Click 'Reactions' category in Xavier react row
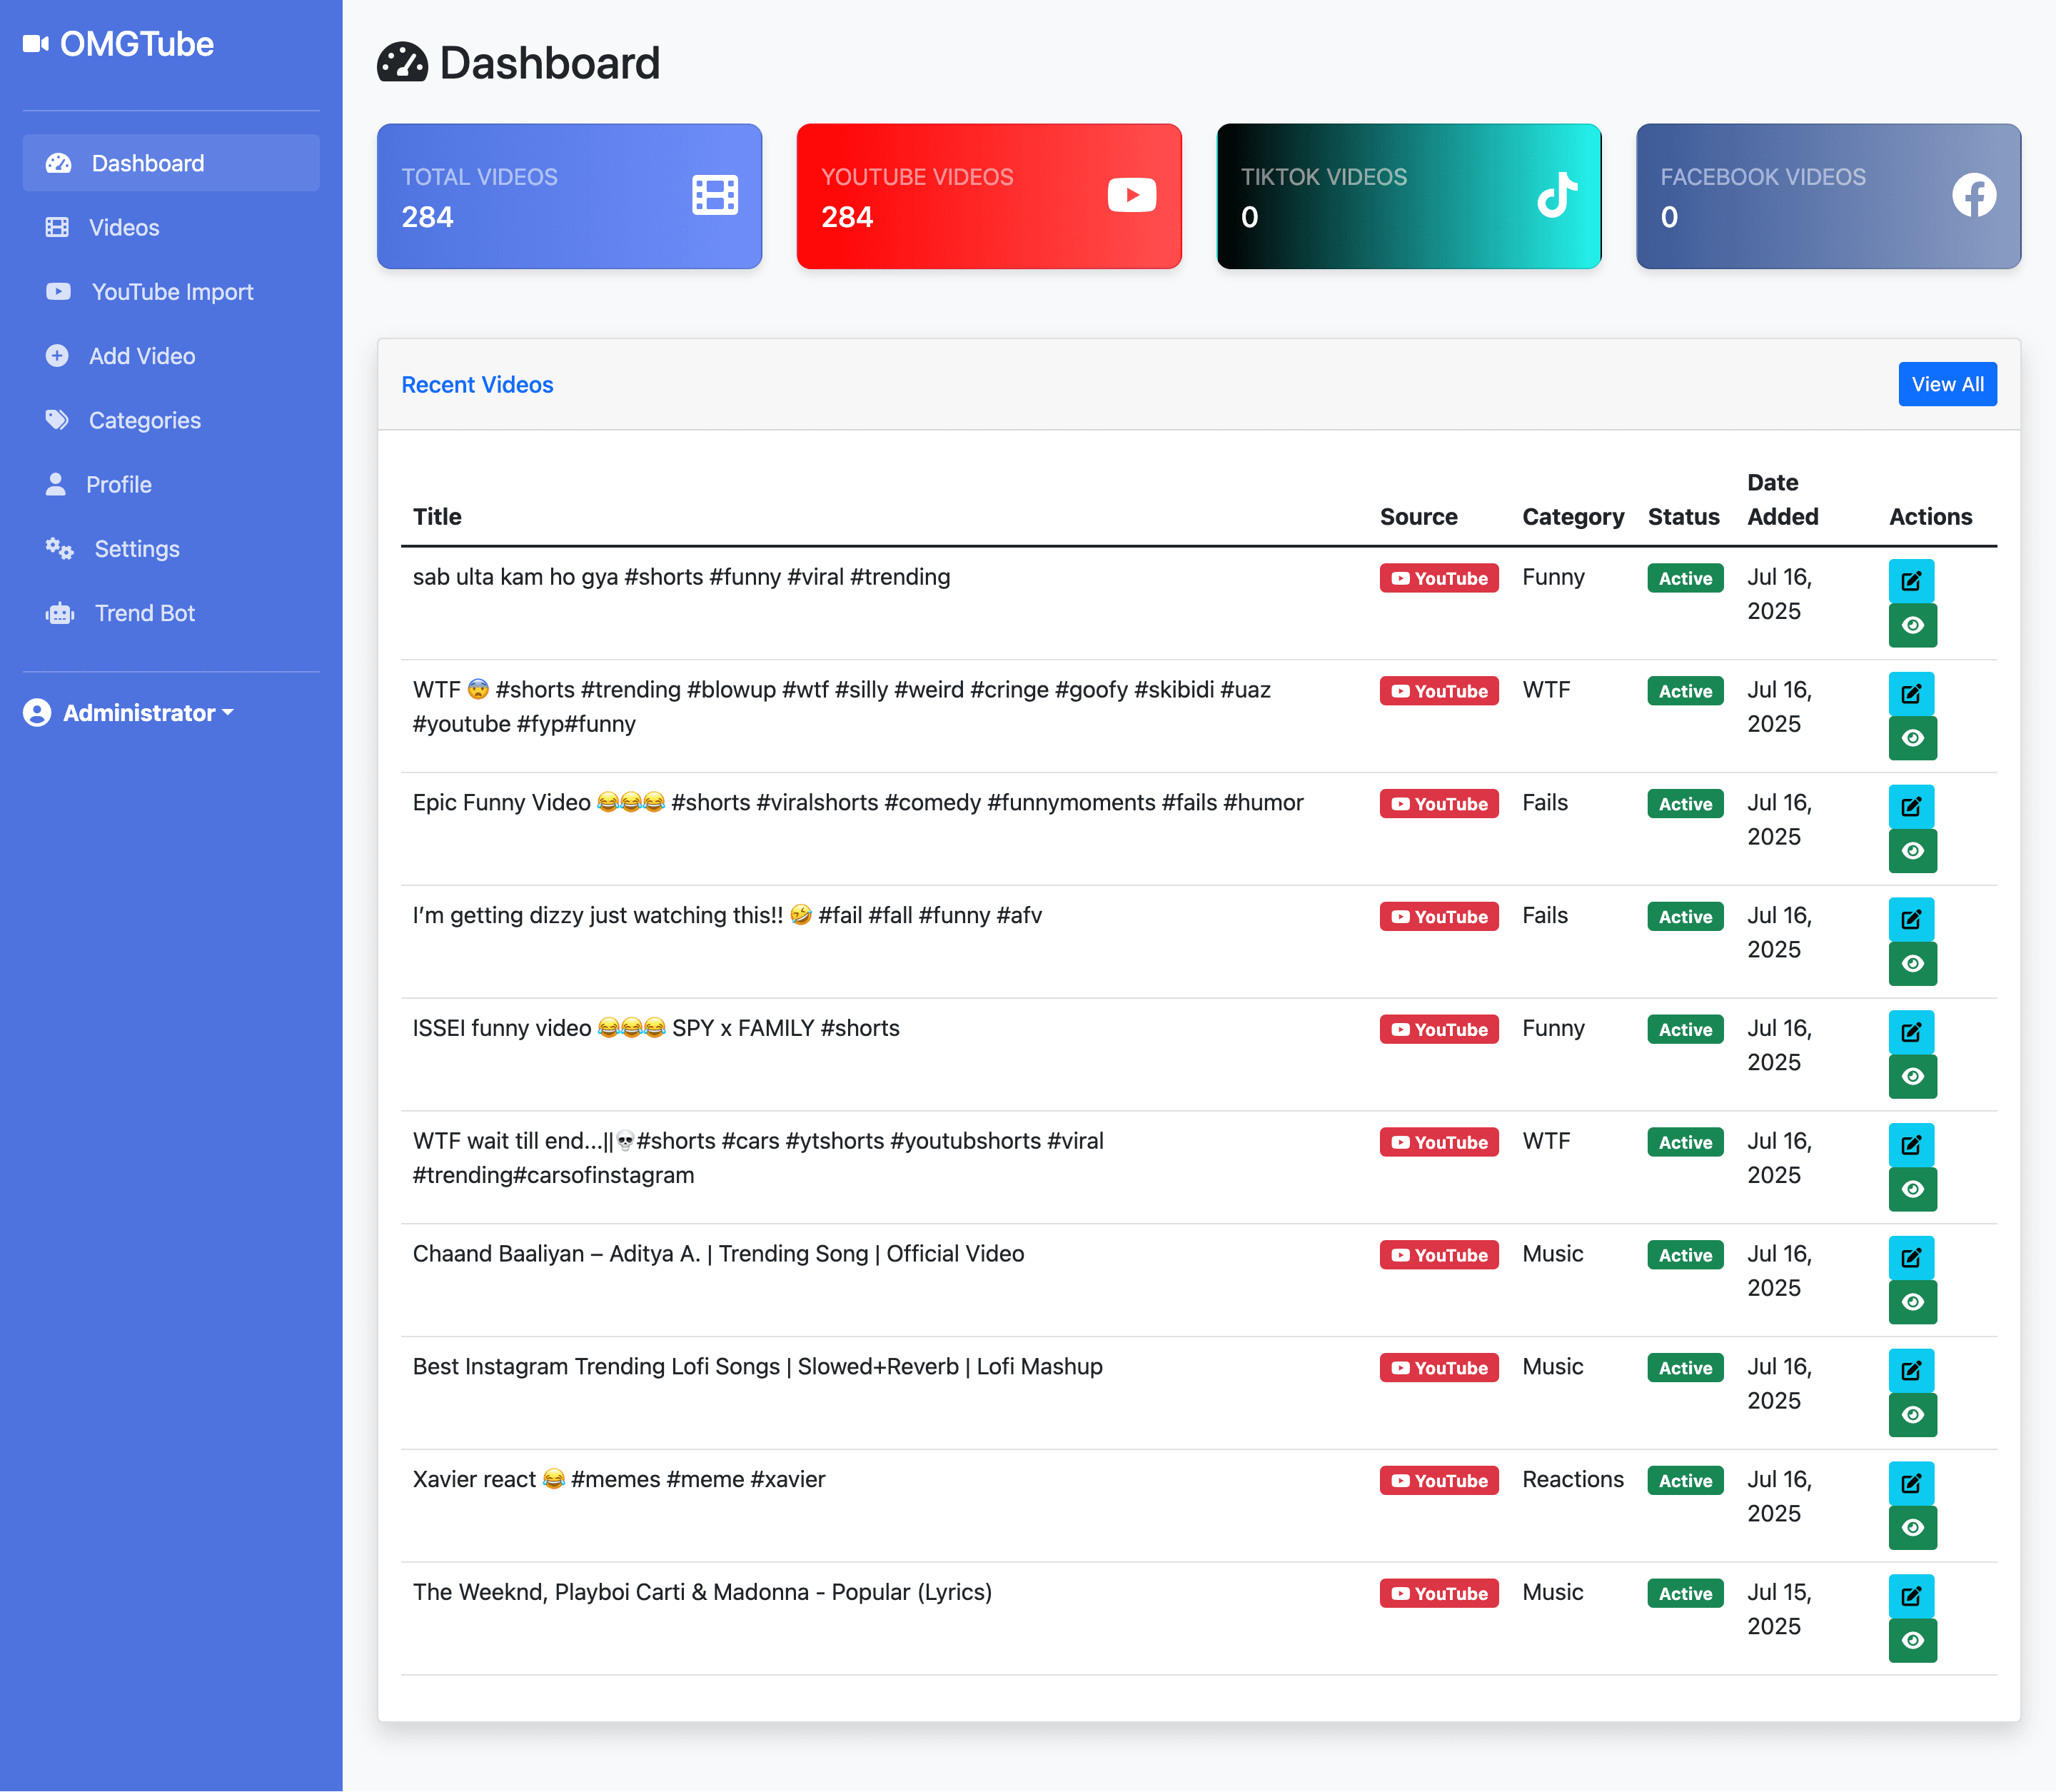Image resolution: width=2056 pixels, height=1792 pixels. (x=1573, y=1480)
